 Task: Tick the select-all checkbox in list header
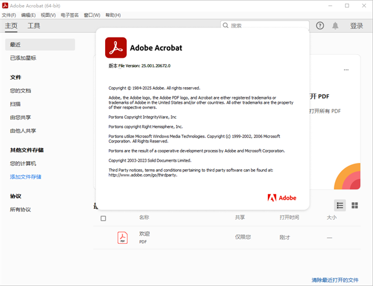(103, 218)
